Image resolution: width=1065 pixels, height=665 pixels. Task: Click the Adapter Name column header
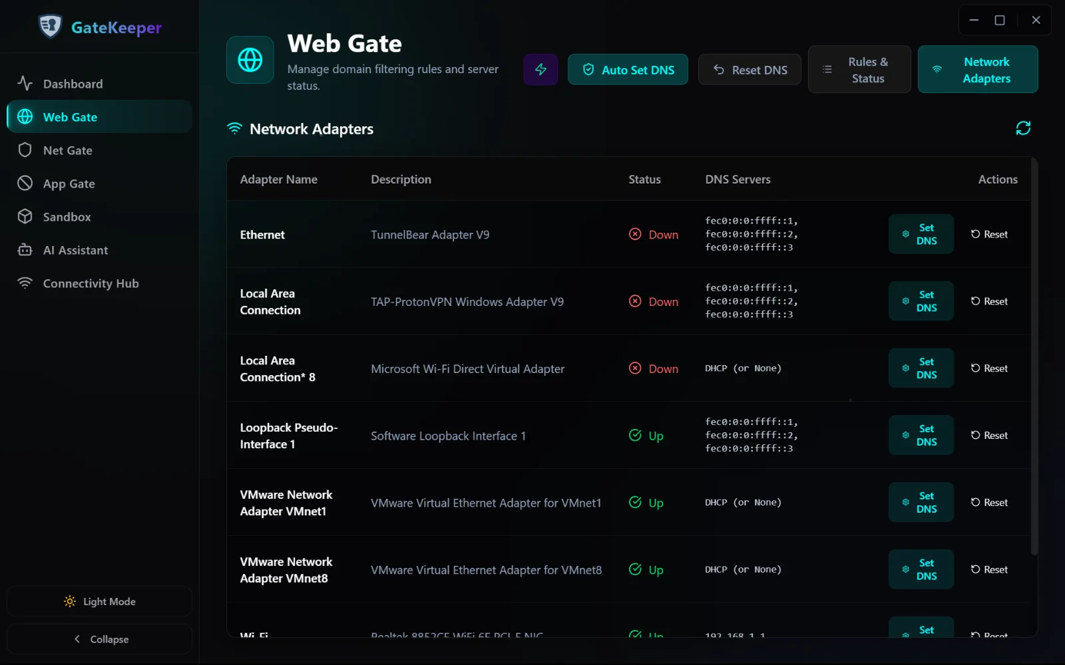click(278, 179)
